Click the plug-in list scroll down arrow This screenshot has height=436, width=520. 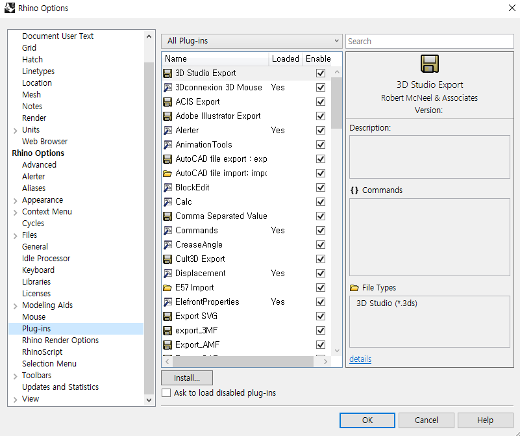pos(337,351)
